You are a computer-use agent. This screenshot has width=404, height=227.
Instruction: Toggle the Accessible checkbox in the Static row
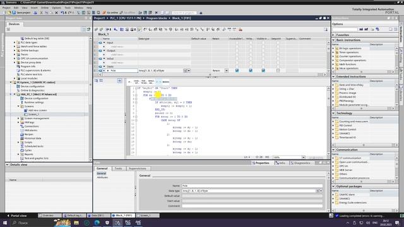[x=237, y=67]
